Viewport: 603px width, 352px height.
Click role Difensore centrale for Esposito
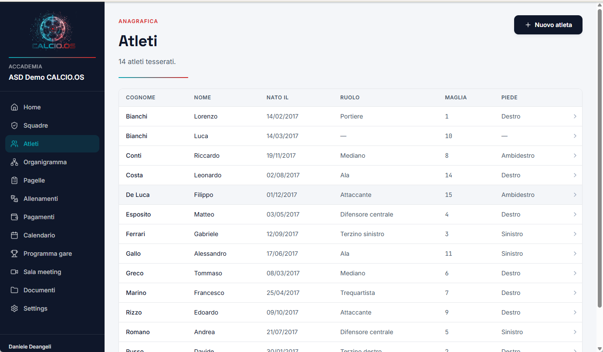click(367, 214)
